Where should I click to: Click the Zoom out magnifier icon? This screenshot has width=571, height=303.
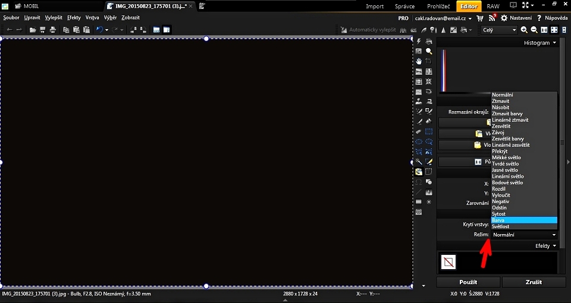tap(534, 30)
